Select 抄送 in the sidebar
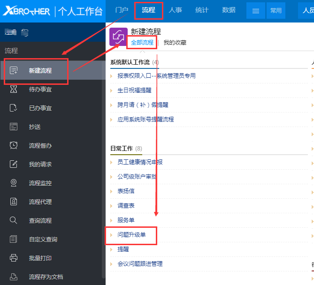 pyautogui.click(x=35, y=127)
